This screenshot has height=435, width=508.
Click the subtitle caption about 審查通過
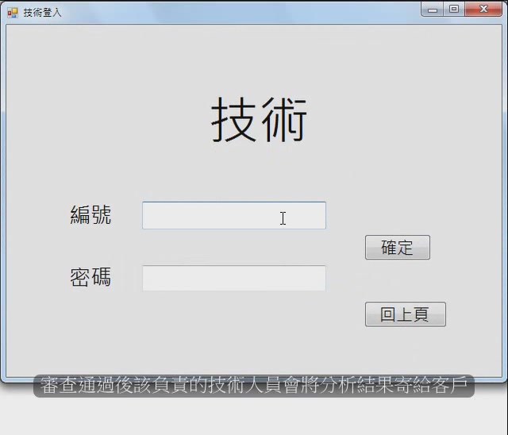[254, 386]
